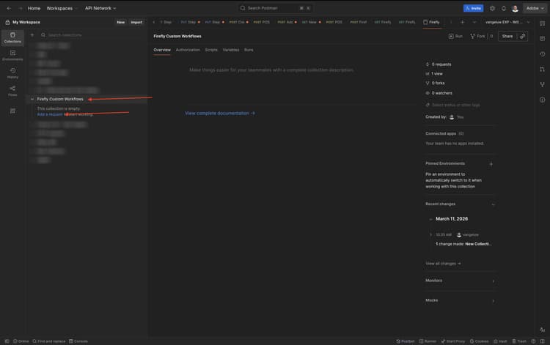Switch to the Variables tab
550x345 pixels.
231,50
